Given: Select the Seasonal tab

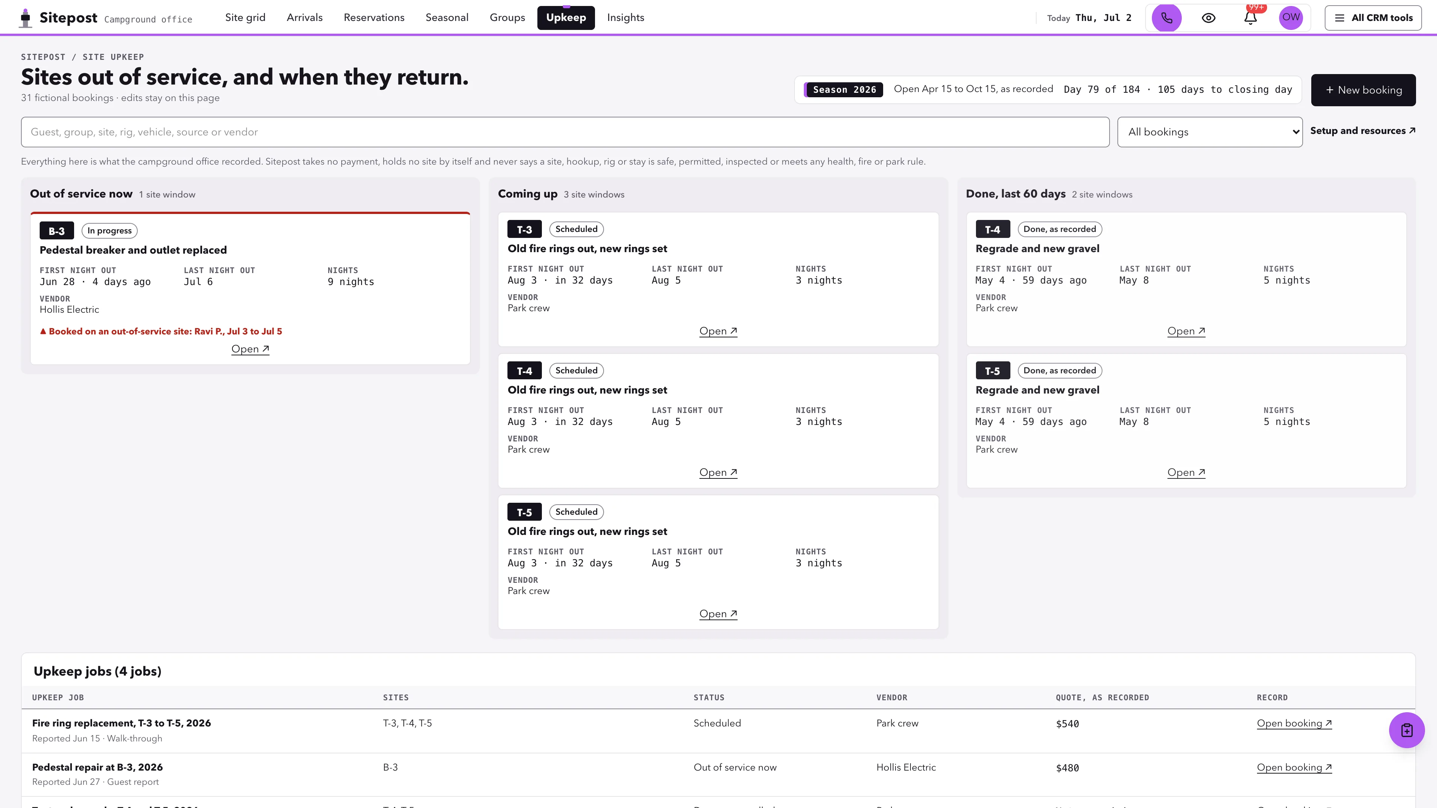Looking at the screenshot, I should pyautogui.click(x=447, y=18).
